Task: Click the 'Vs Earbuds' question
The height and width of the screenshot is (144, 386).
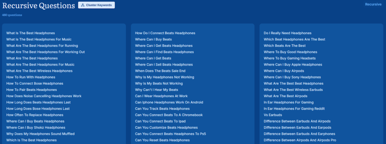Action: 273,115
